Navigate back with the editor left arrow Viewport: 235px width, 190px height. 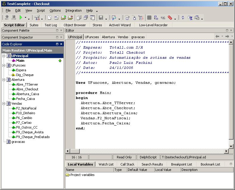(217, 36)
